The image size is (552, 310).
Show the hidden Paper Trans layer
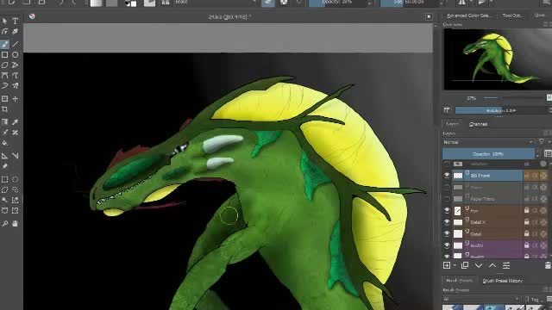click(447, 199)
